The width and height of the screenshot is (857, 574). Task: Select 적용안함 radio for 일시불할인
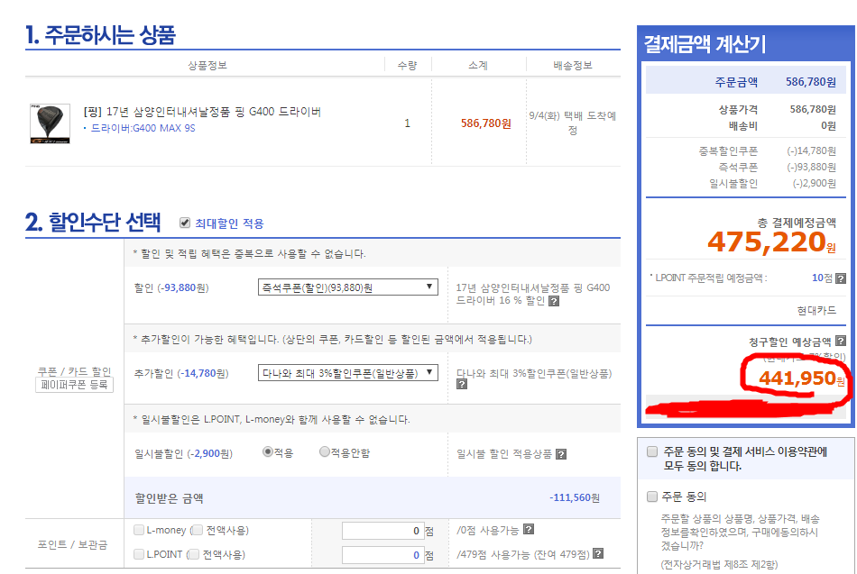pyautogui.click(x=325, y=452)
